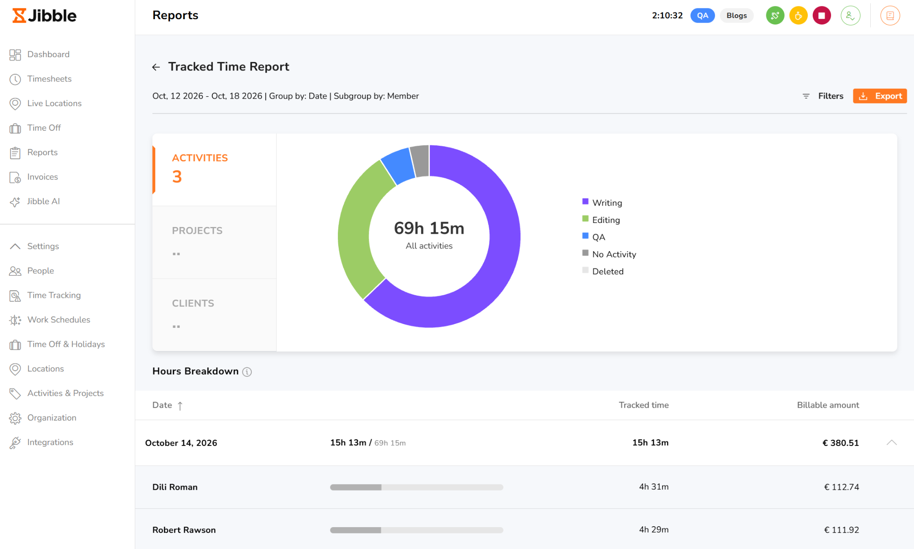Sort by Date column arrow
The width and height of the screenshot is (914, 549).
(180, 405)
